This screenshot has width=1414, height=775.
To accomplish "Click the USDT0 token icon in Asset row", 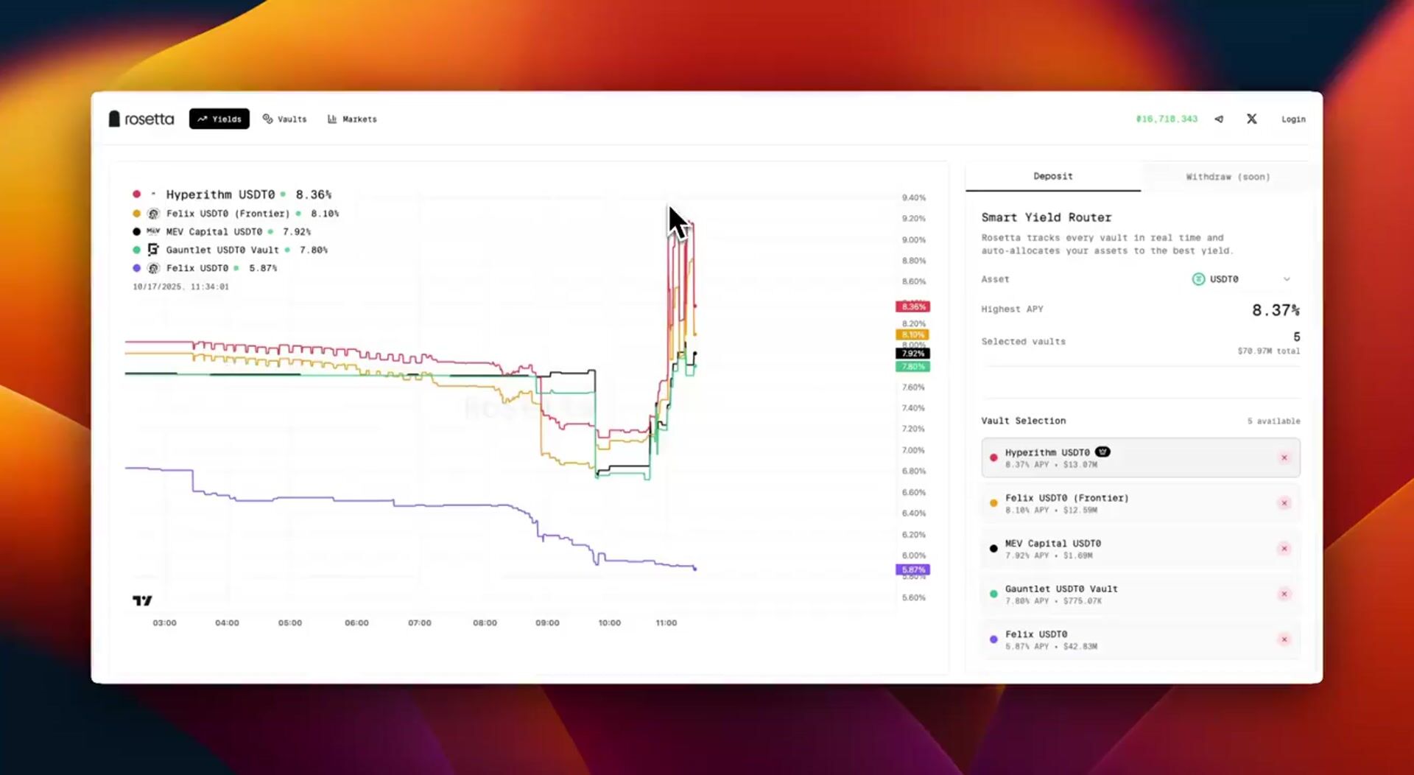I will (1198, 279).
